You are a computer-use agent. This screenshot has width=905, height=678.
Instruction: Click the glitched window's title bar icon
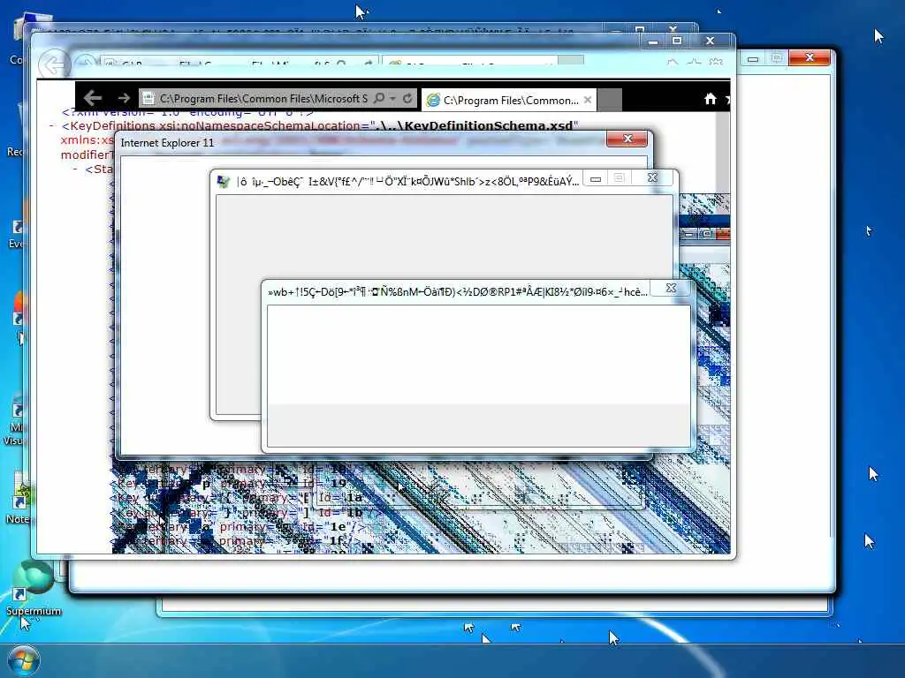click(x=223, y=182)
